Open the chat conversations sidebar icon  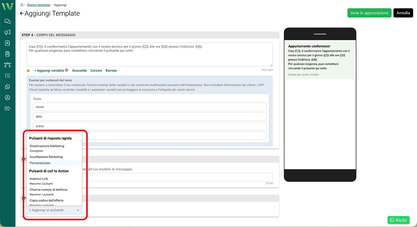click(7, 21)
